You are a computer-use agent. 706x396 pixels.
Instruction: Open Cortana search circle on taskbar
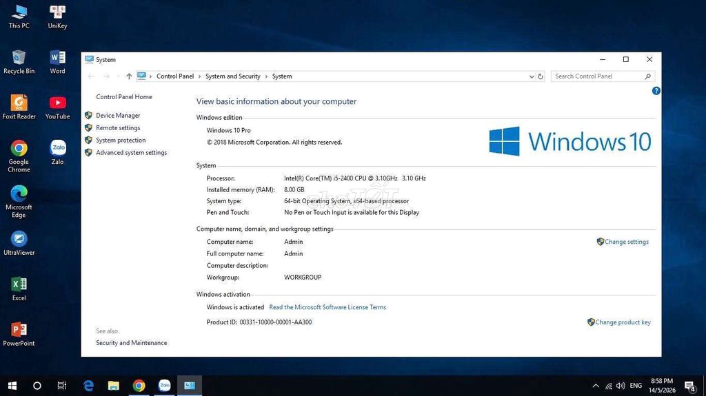[x=37, y=386]
